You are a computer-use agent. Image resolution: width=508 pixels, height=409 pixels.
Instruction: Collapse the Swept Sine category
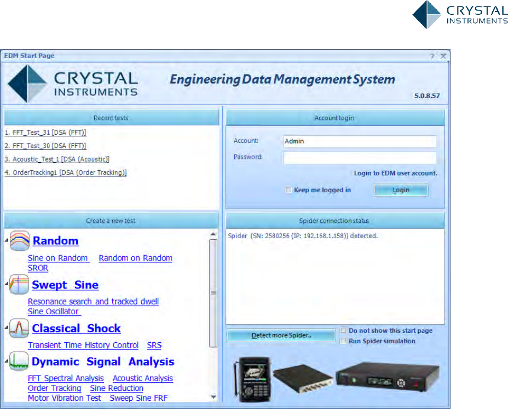[x=7, y=284]
